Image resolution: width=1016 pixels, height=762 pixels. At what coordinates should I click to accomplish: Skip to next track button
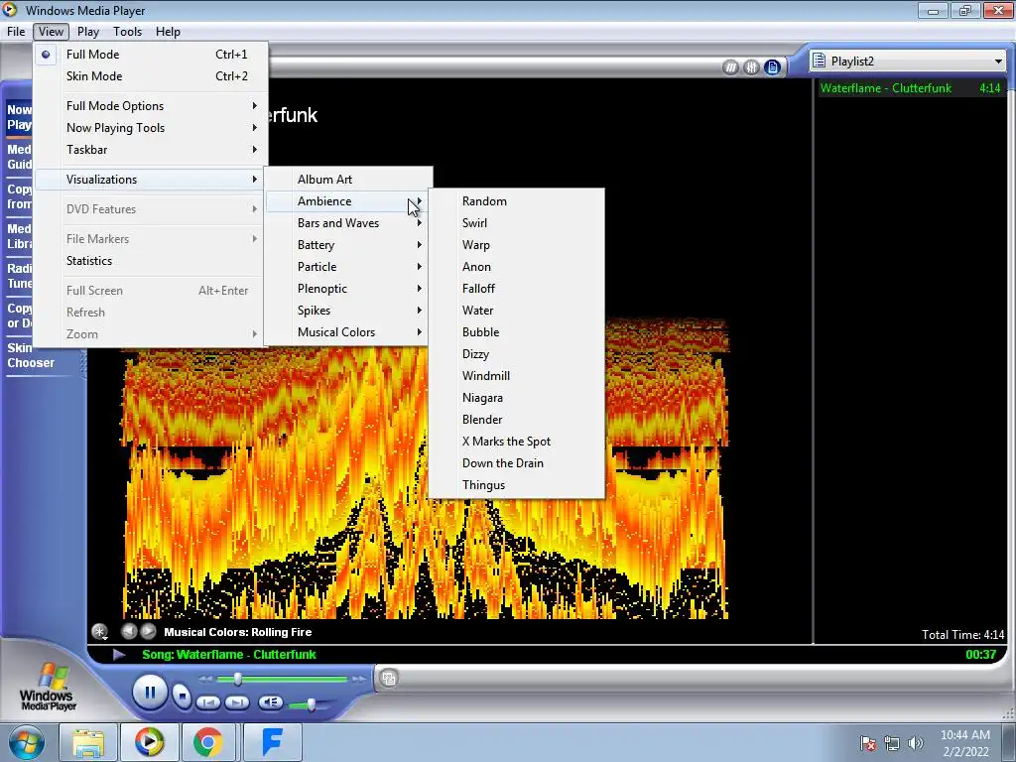tap(236, 702)
